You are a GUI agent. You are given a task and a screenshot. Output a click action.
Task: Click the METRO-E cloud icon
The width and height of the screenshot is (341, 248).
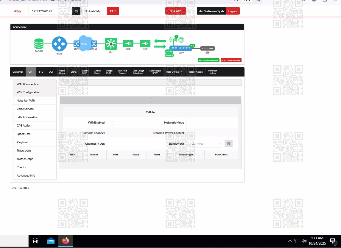(85, 43)
